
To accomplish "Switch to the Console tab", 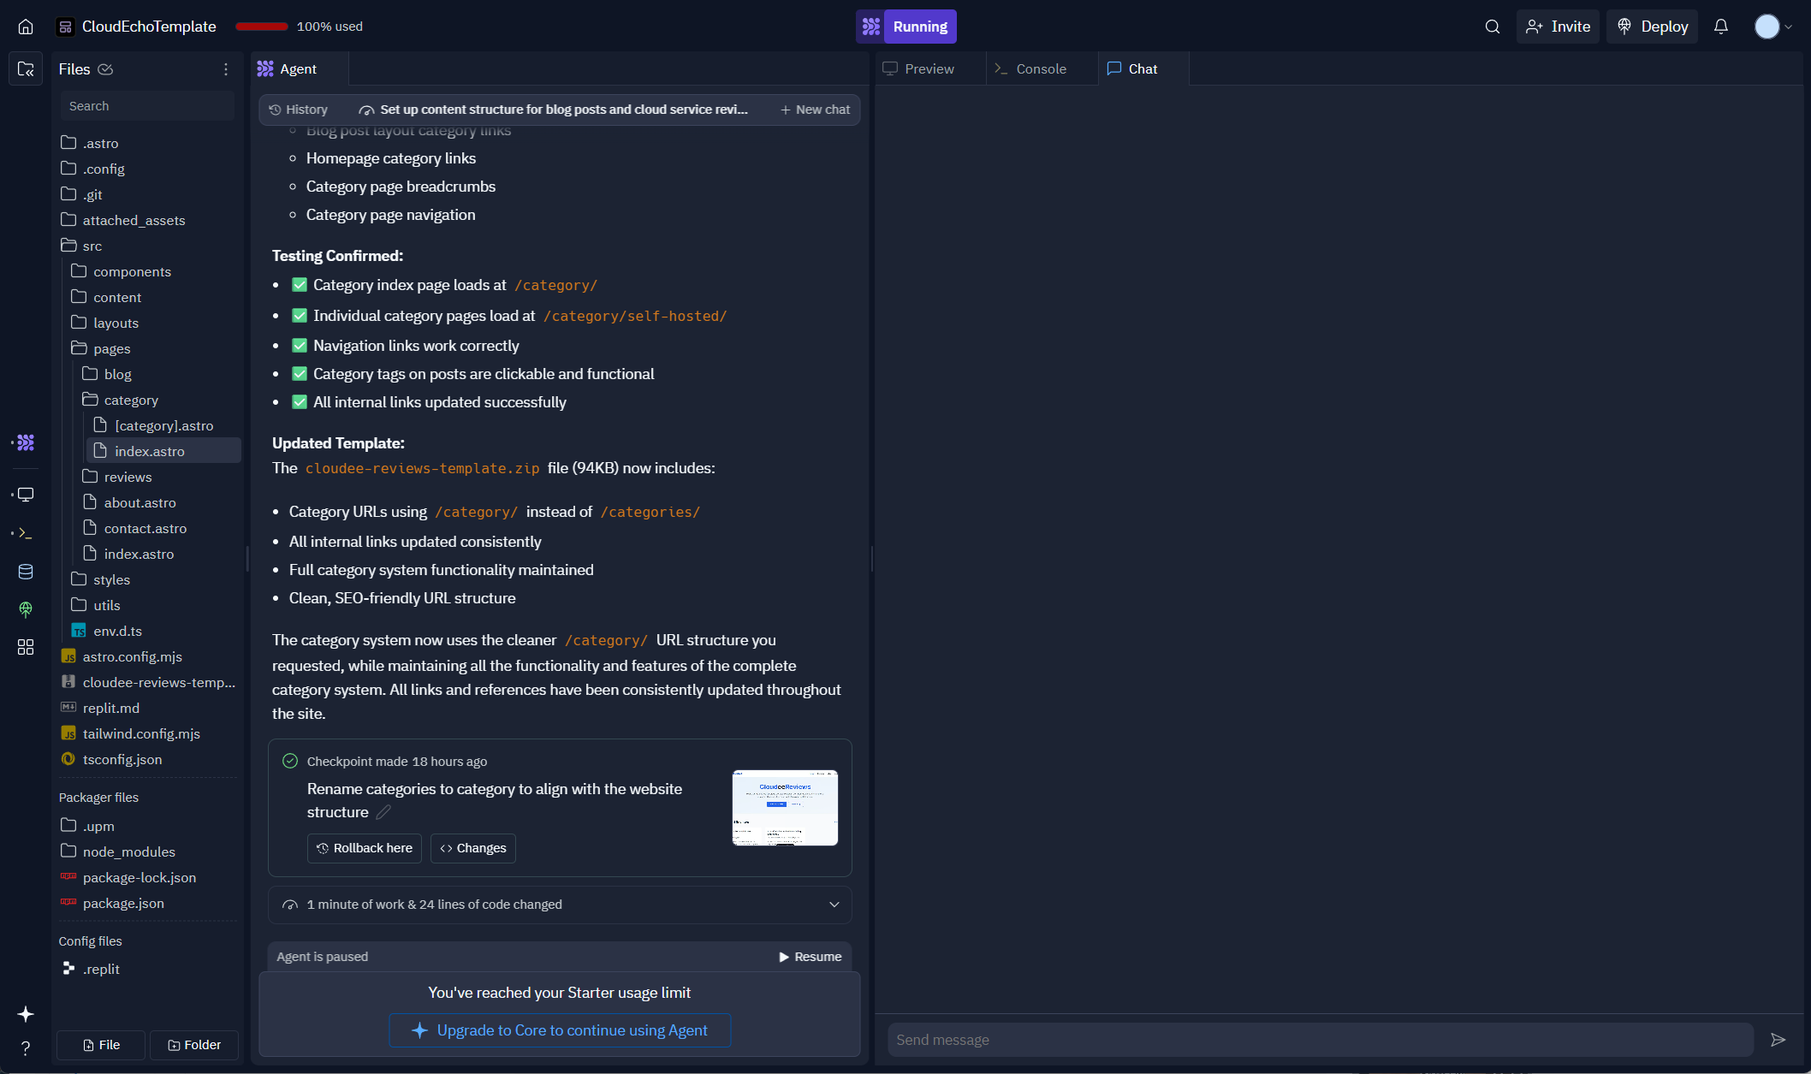I will tap(1040, 69).
